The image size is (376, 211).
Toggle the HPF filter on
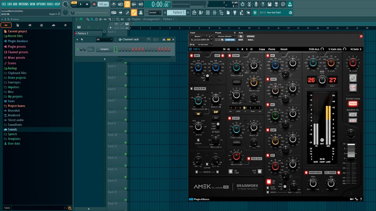(x=192, y=56)
